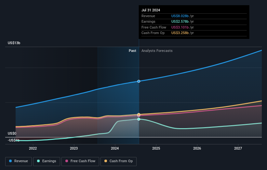Click the 2022 x-axis label
This screenshot has height=170, width=267.
pyautogui.click(x=33, y=149)
